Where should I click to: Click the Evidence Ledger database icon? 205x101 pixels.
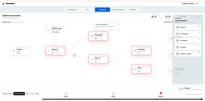pyautogui.click(x=178, y=54)
